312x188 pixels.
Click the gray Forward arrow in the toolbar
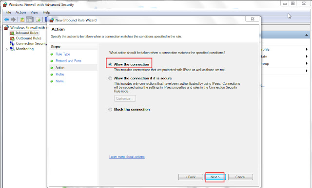tap(13, 19)
